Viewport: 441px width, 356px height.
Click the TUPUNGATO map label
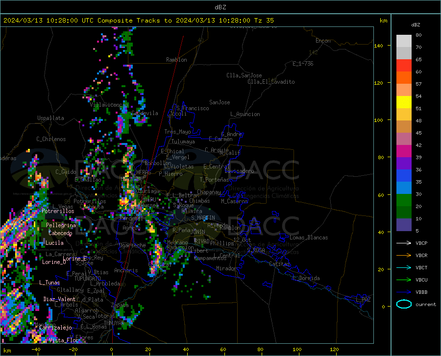(88, 279)
